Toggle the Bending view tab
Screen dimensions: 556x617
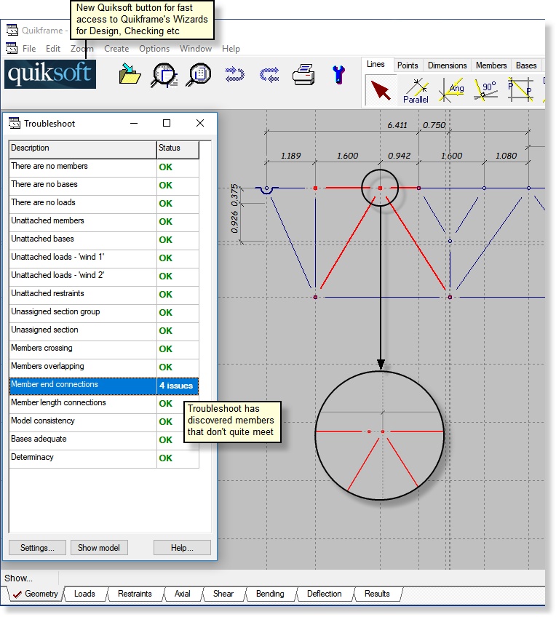(x=270, y=594)
